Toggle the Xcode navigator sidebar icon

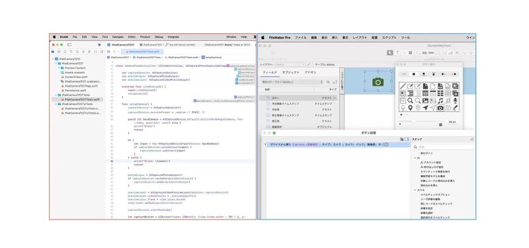pos(69,44)
